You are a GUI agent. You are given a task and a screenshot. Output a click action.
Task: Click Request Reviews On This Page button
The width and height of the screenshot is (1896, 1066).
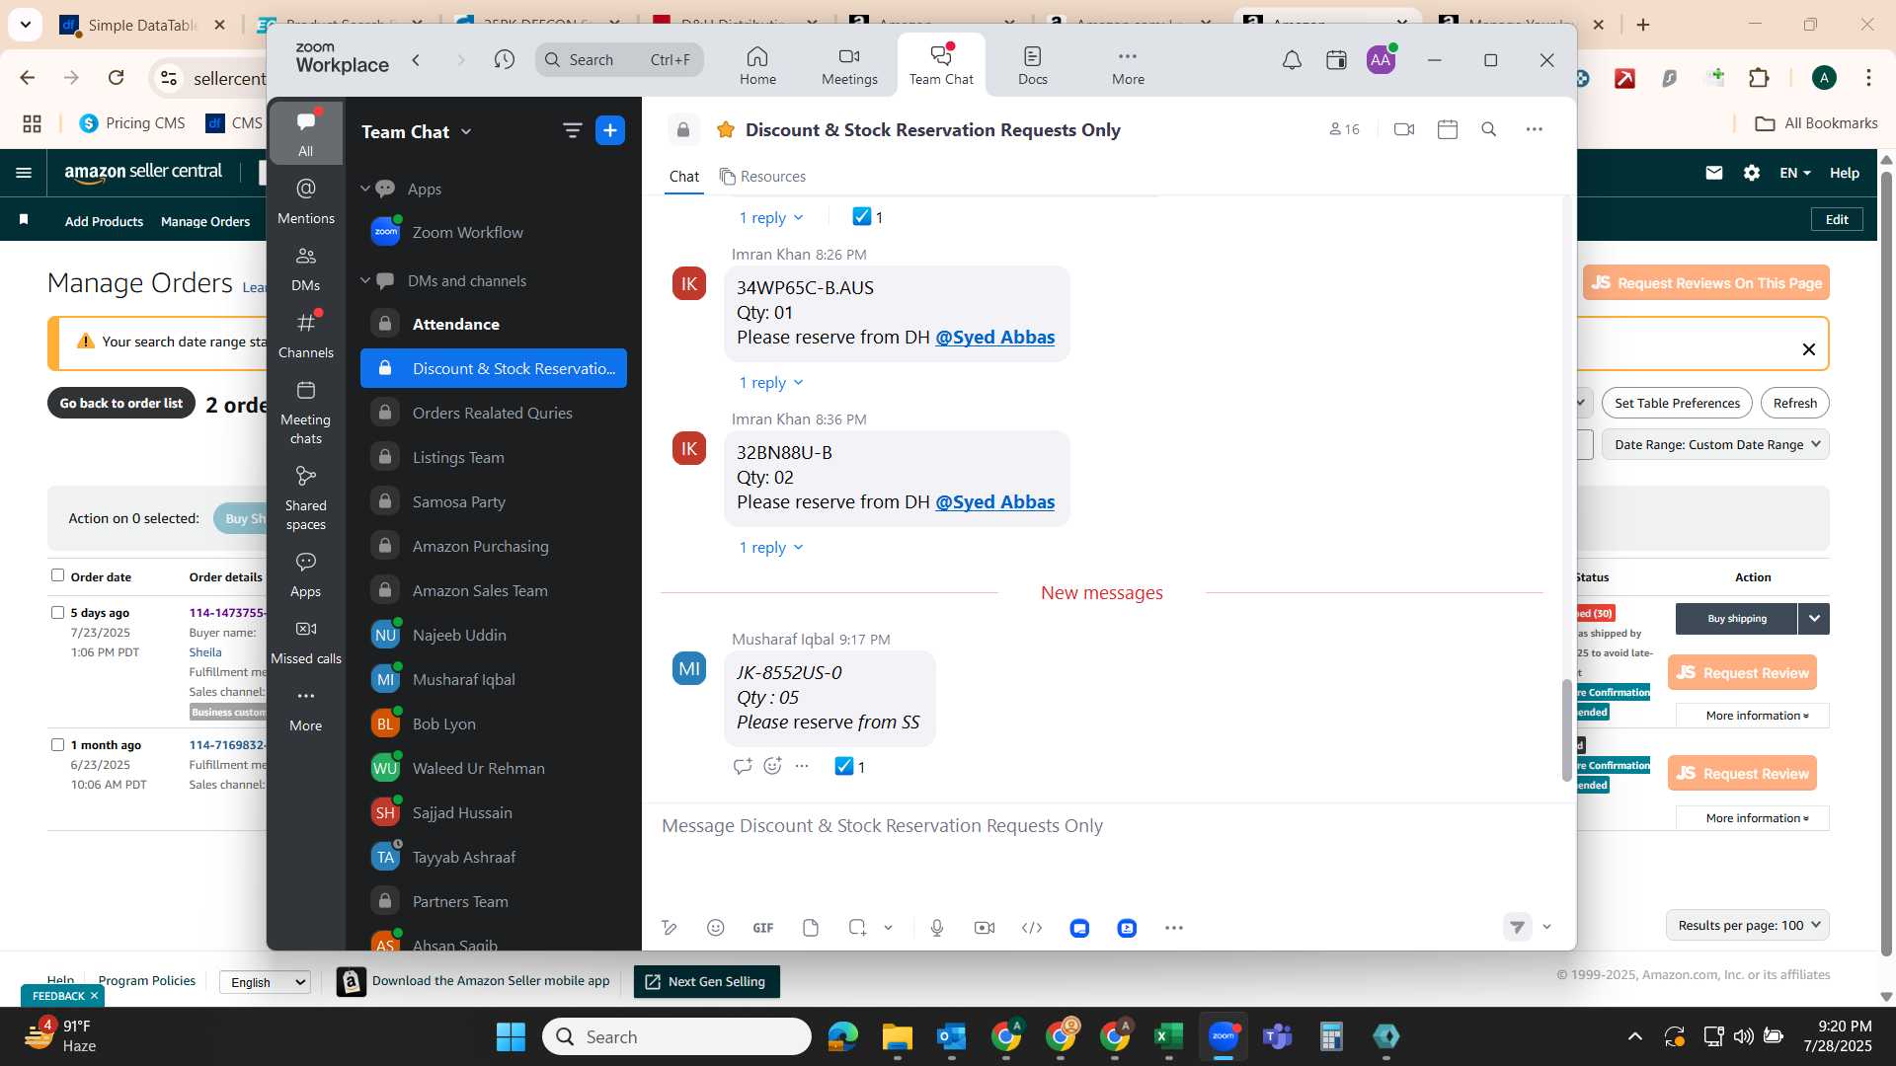(x=1706, y=282)
